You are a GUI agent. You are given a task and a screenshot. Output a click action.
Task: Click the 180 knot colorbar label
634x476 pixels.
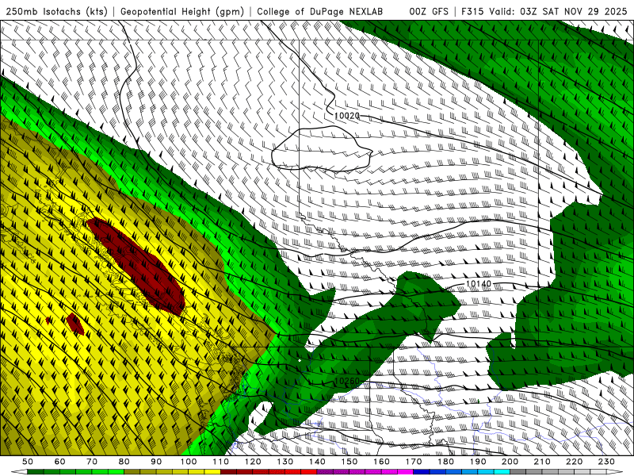[446, 462]
